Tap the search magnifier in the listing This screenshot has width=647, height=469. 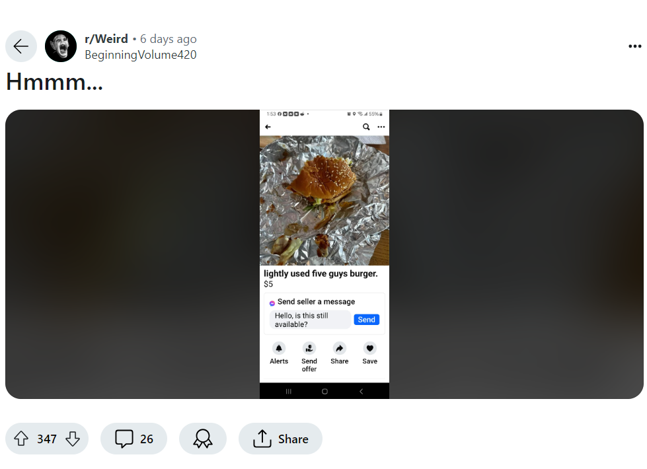coord(366,127)
